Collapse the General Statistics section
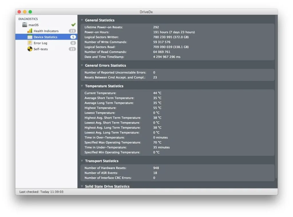This screenshot has height=217, width=293. click(x=82, y=20)
